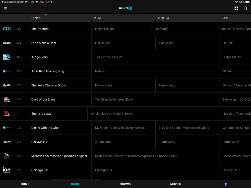
Task: Open Let's Make a Deal
Action: tap(60, 43)
